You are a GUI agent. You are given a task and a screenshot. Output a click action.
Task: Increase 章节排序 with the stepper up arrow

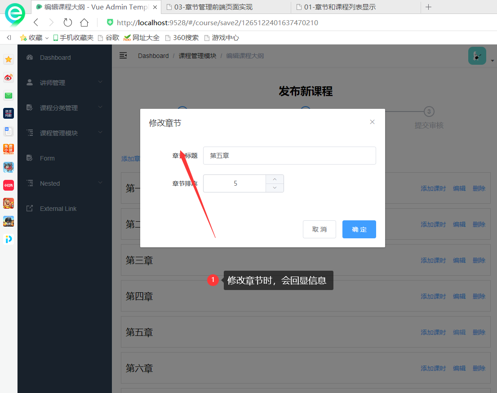tap(275, 179)
